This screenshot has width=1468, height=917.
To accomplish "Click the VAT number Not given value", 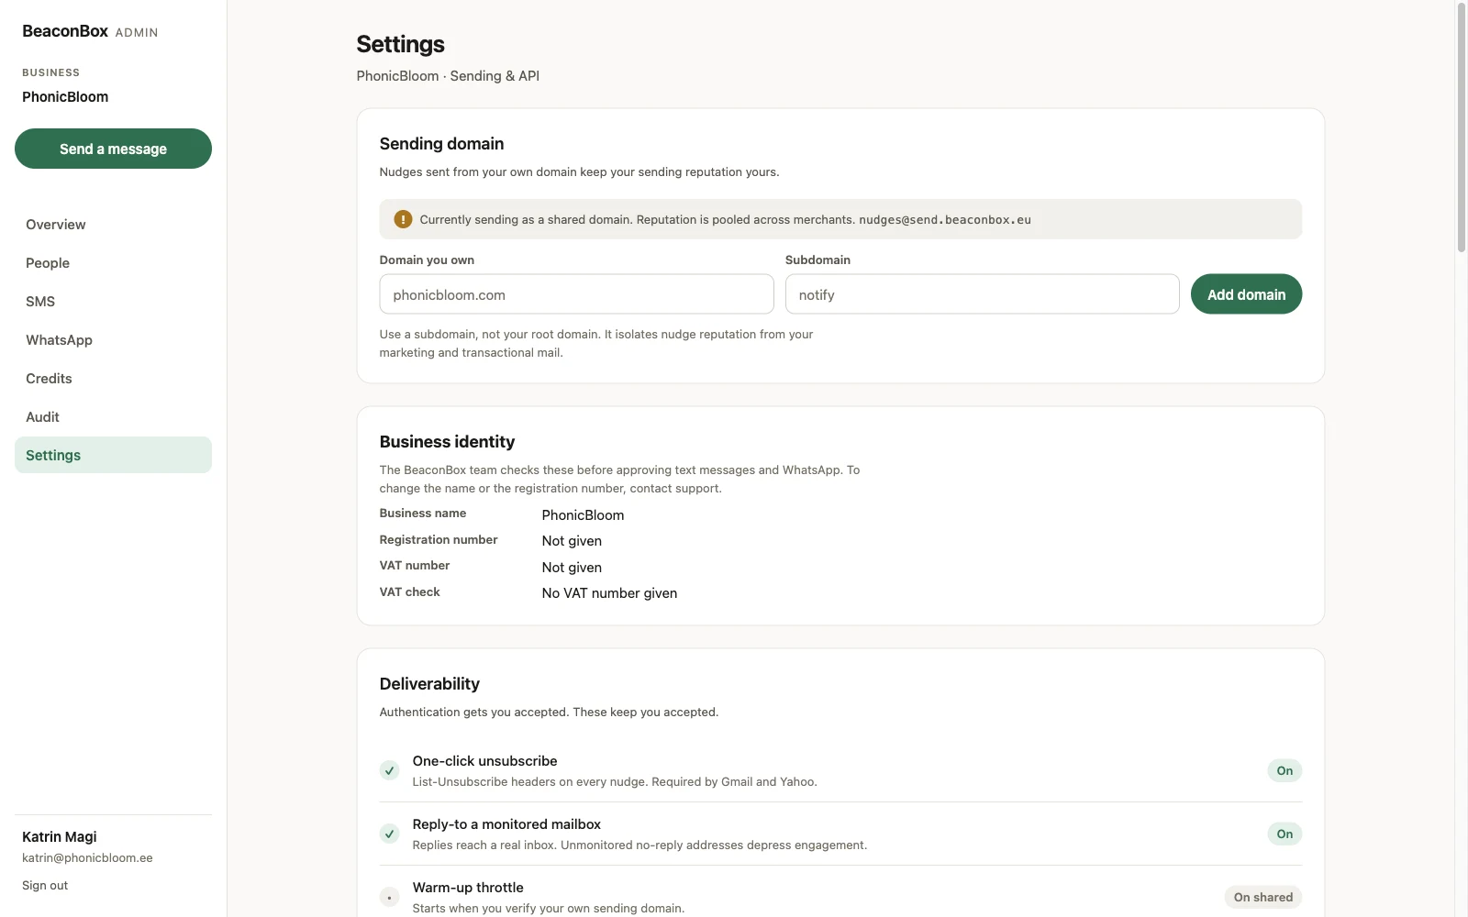I will tap(572, 568).
